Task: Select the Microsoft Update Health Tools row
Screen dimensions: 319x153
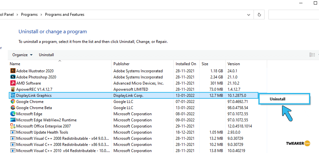Action: pos(42,132)
